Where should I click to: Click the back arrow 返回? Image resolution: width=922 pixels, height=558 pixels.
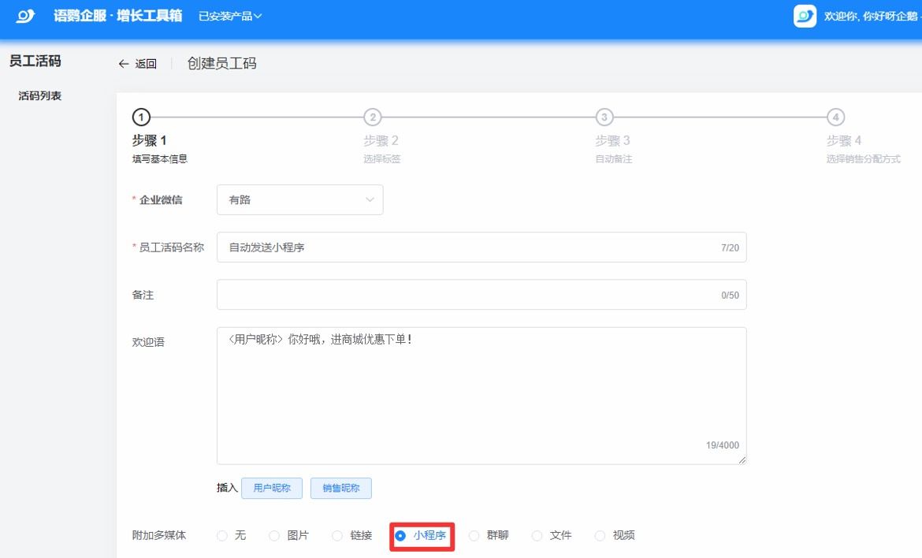[x=137, y=64]
